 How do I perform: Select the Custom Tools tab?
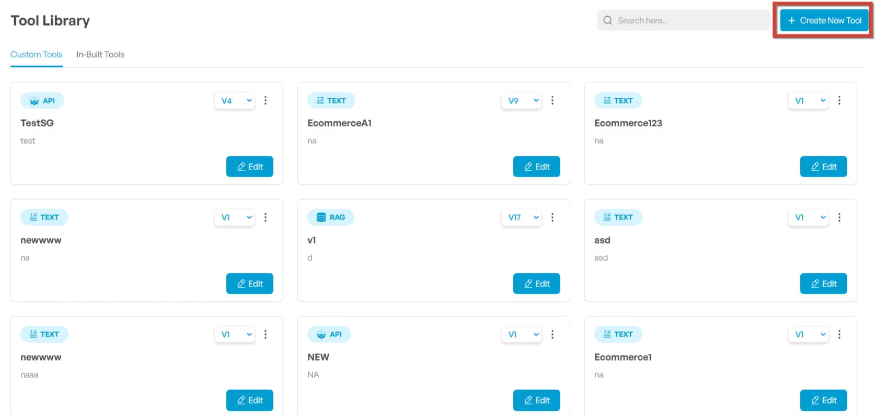click(x=36, y=54)
